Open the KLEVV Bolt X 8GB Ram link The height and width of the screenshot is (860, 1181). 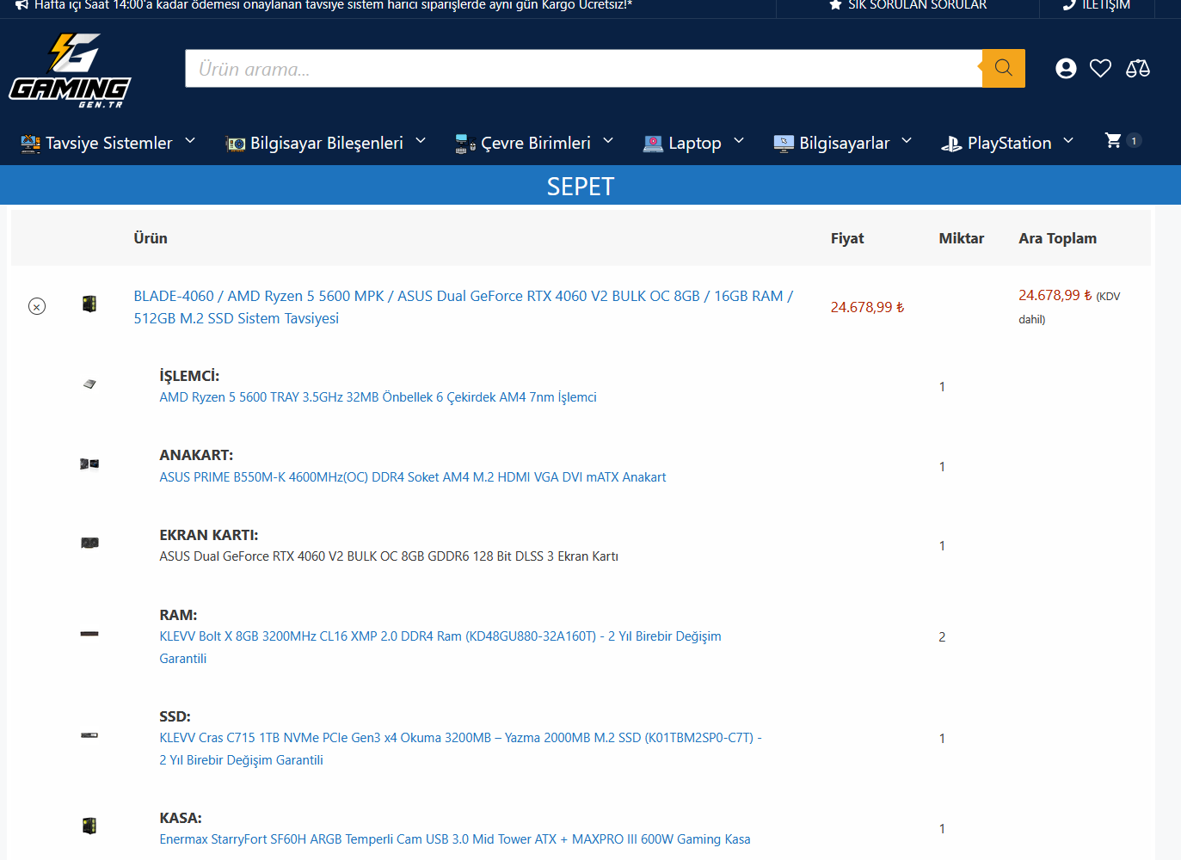click(440, 648)
